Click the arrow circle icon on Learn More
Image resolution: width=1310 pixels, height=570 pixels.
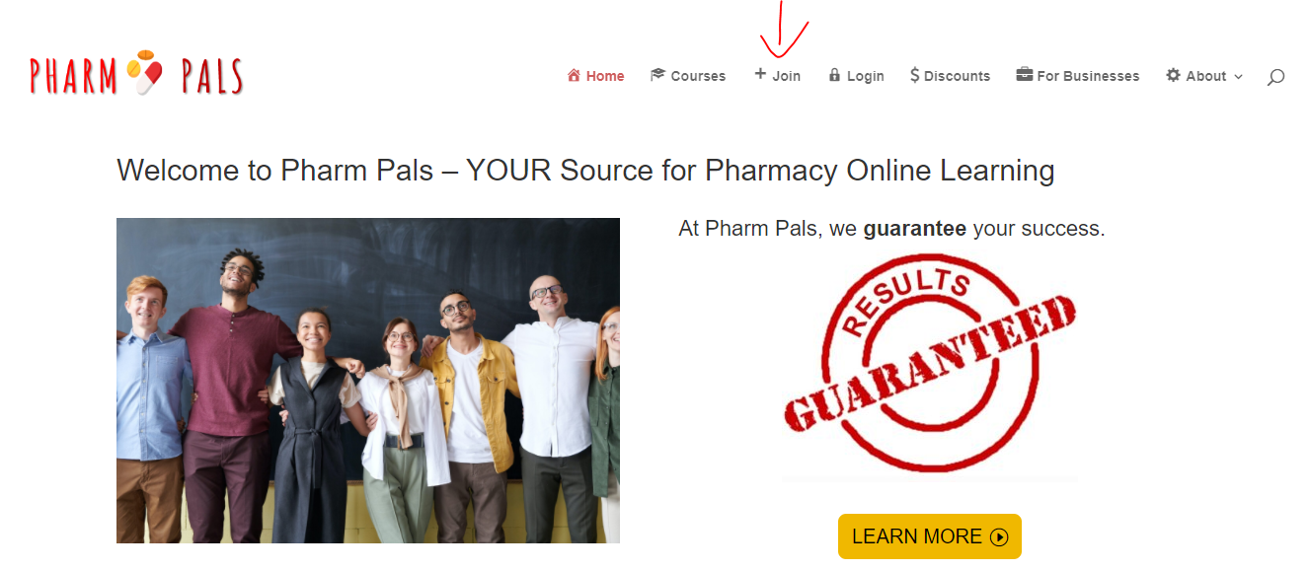[999, 537]
